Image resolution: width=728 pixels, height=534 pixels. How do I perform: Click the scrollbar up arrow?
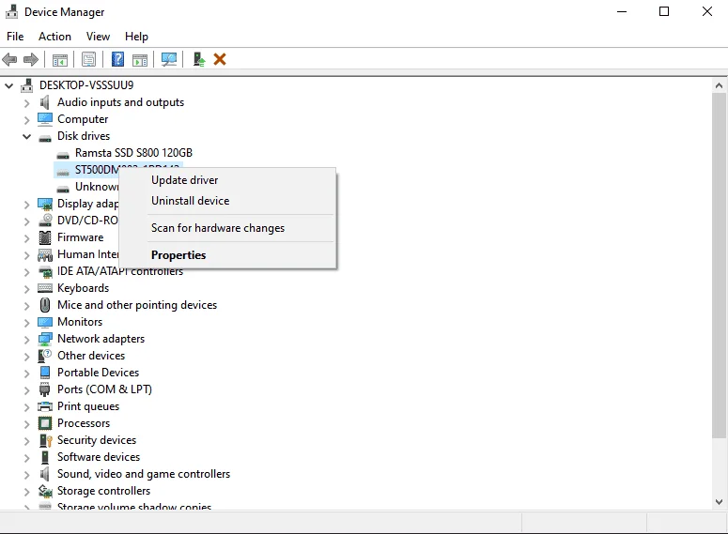coord(719,85)
